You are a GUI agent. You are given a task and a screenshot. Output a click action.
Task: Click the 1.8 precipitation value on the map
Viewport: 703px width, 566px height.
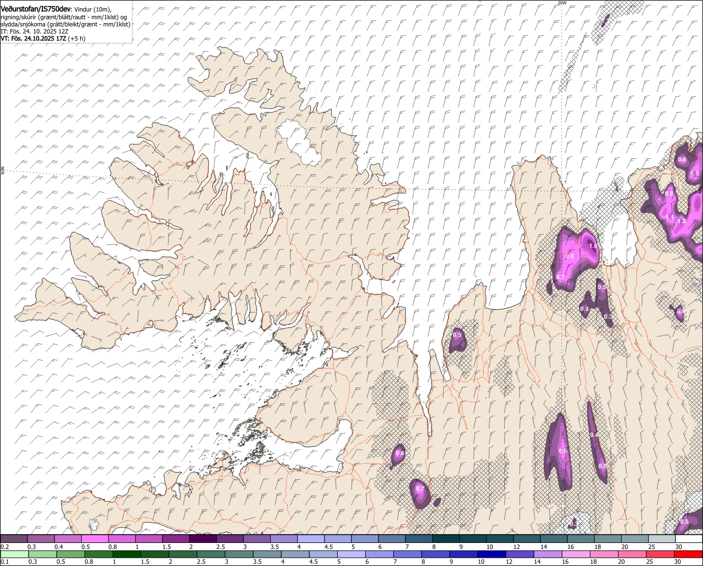coord(593,246)
